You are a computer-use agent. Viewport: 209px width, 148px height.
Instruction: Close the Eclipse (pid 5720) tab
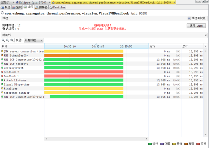point(50,2)
